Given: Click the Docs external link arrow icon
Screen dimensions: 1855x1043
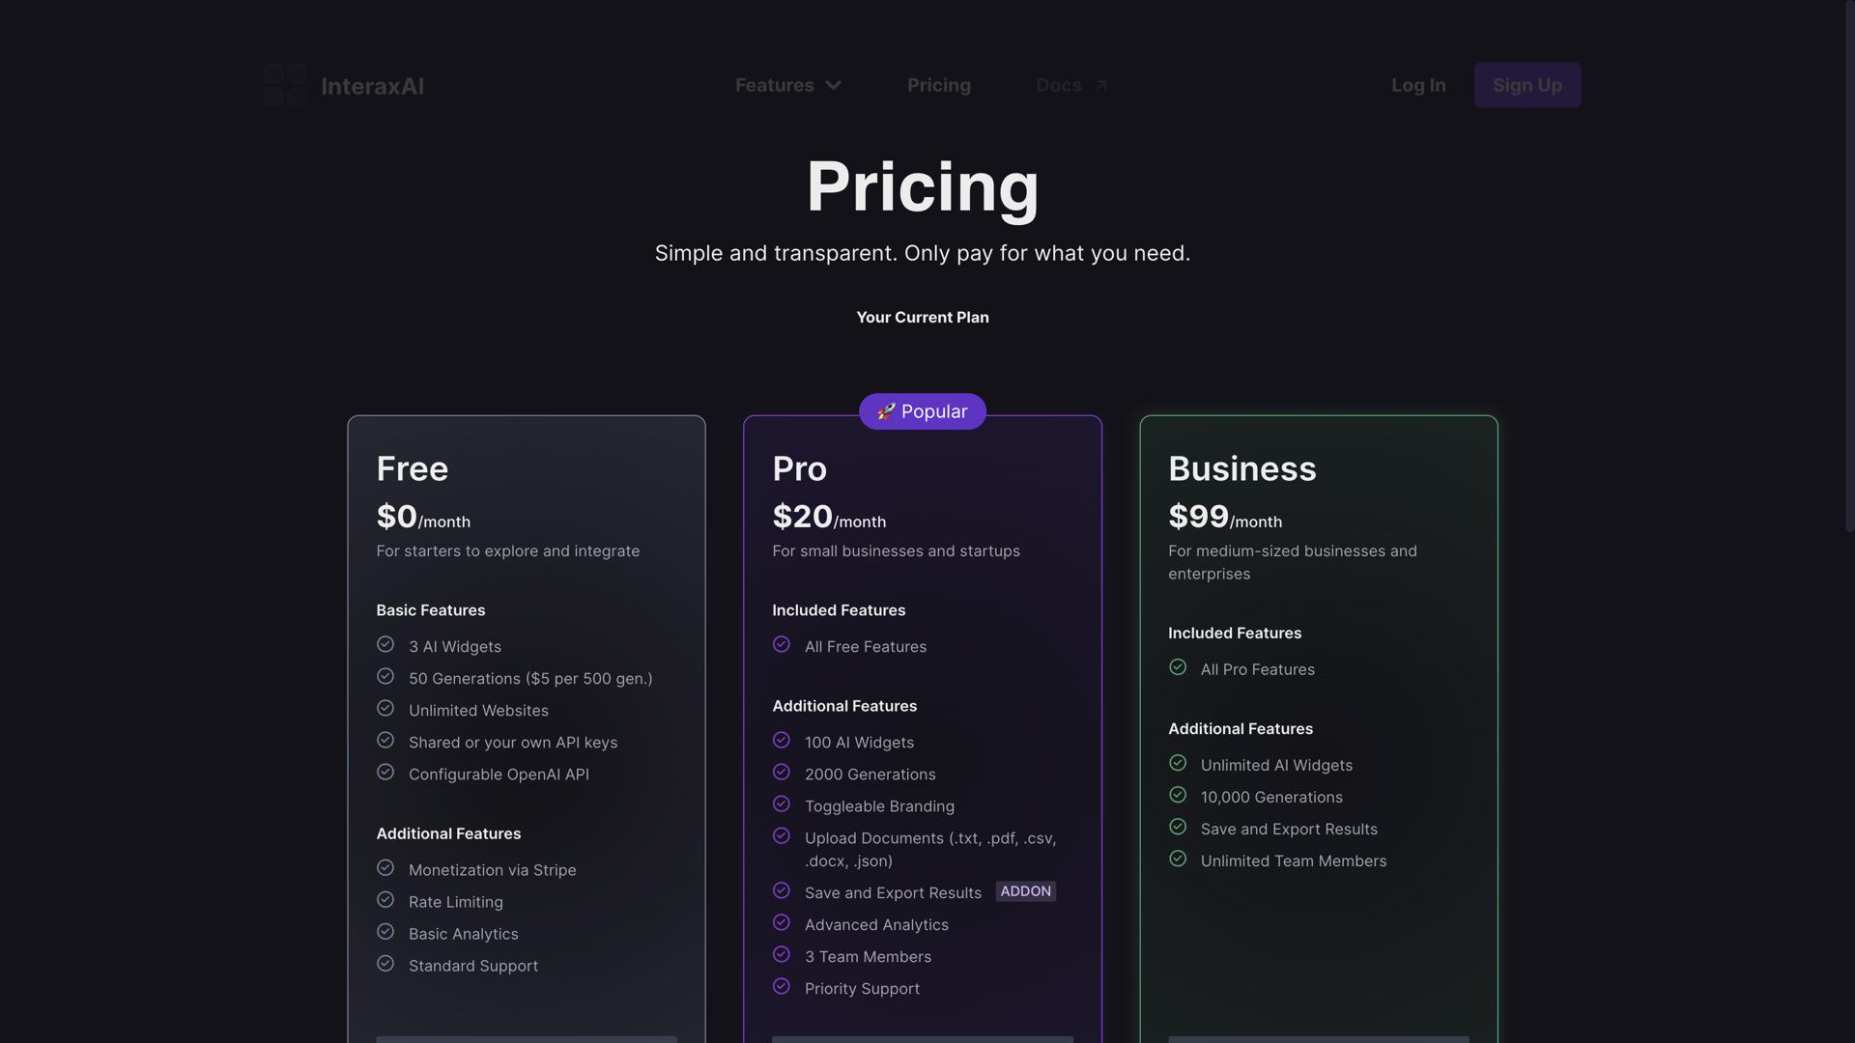Looking at the screenshot, I should [1100, 86].
